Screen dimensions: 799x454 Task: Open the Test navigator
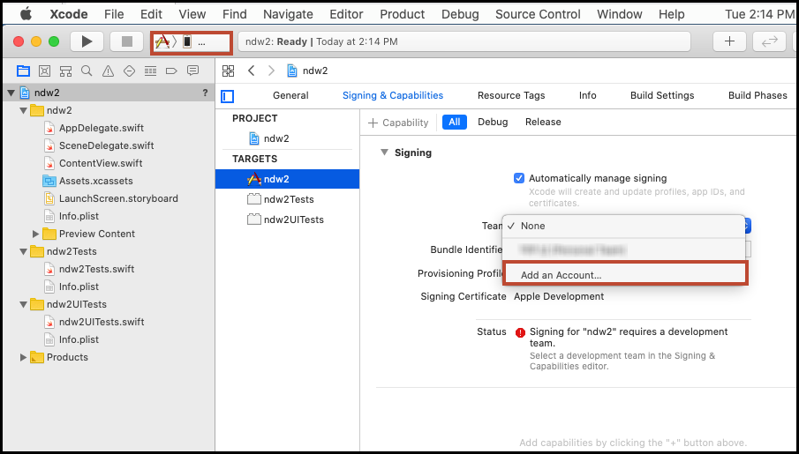[x=130, y=71]
